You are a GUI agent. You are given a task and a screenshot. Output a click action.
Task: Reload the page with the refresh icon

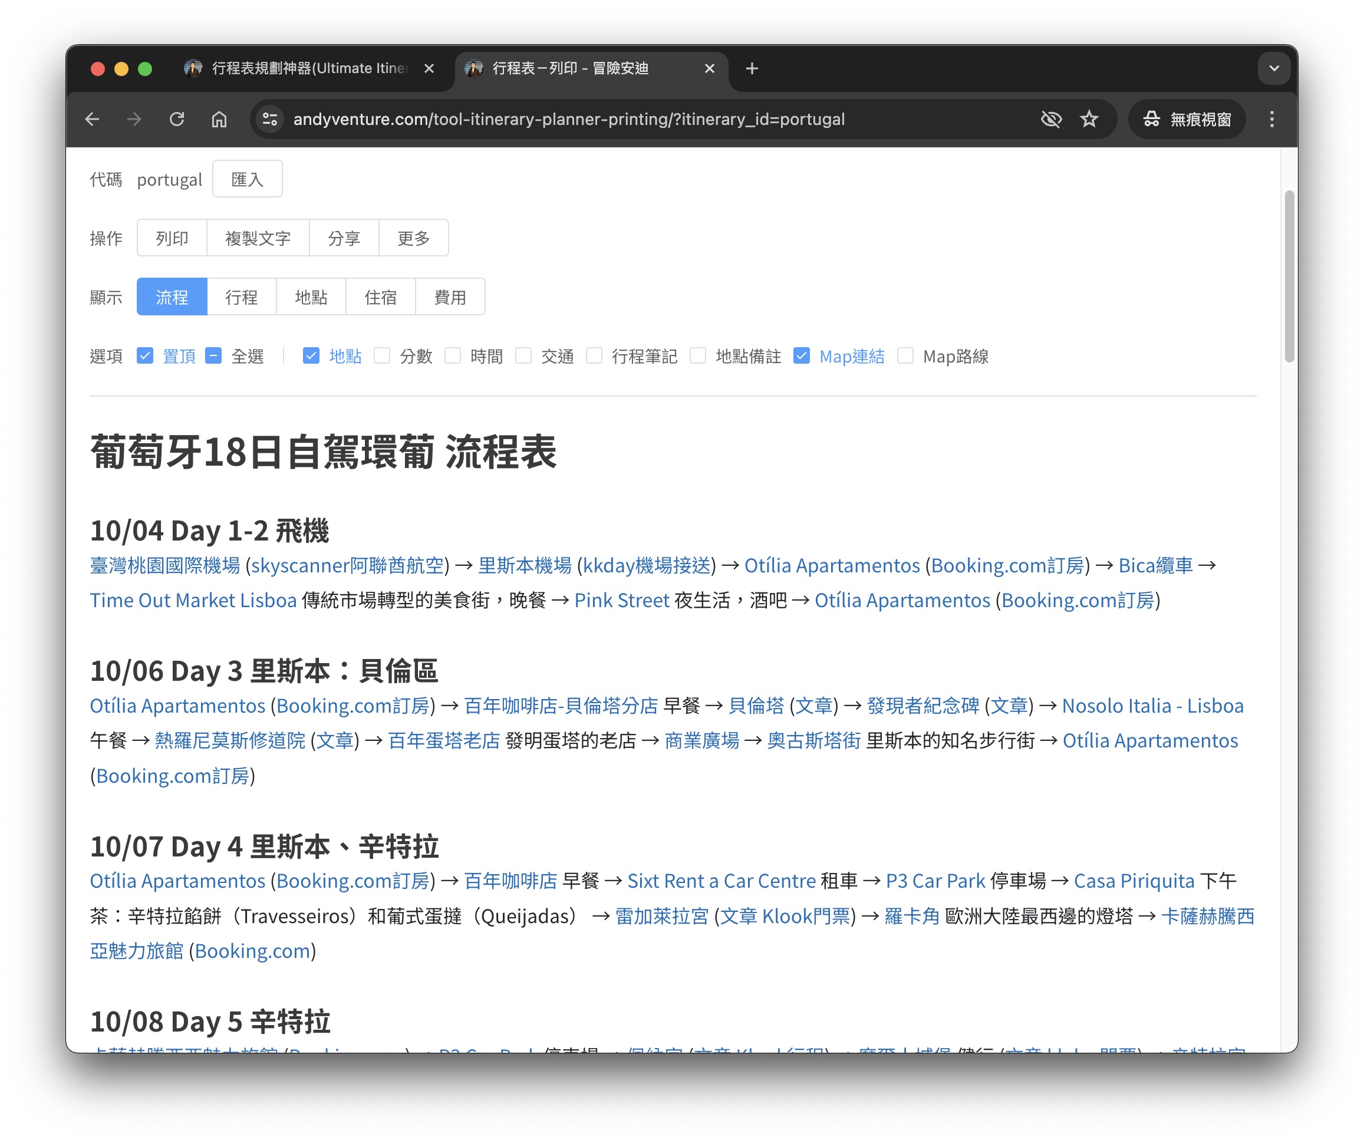pyautogui.click(x=177, y=120)
